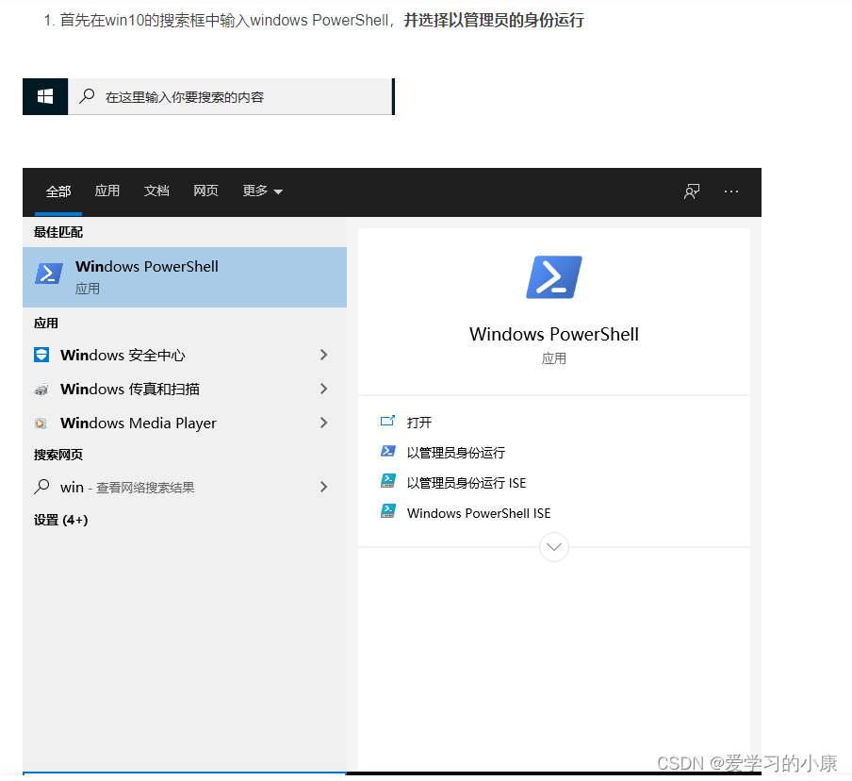Choose 以管理员身份运行 option
852x781 pixels.
(456, 453)
